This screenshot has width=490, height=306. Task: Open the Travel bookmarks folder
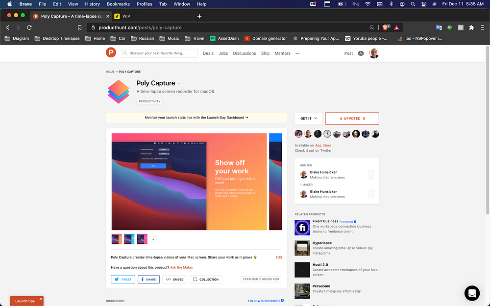[x=195, y=38]
